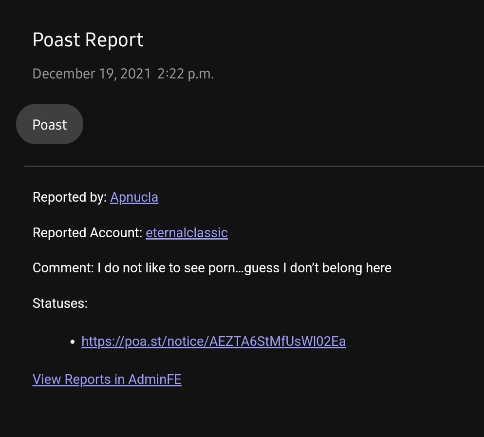The width and height of the screenshot is (484, 437).
Task: Click the 'Reported by:' label
Action: click(69, 197)
